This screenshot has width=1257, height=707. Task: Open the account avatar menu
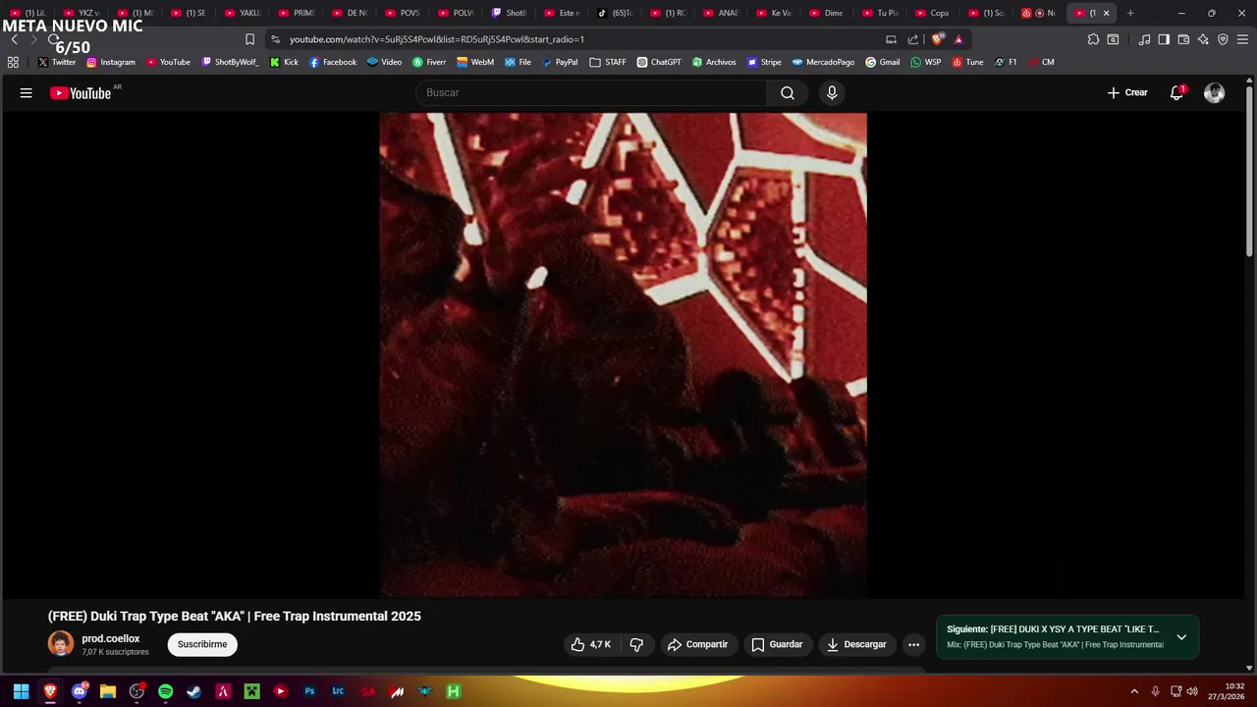coord(1215,92)
